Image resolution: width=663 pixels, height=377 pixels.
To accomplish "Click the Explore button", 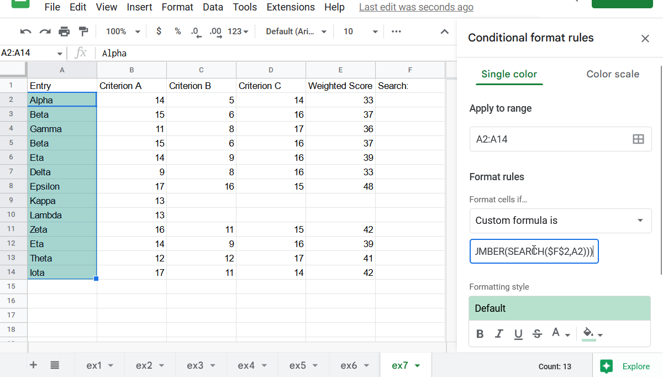I will tap(628, 366).
